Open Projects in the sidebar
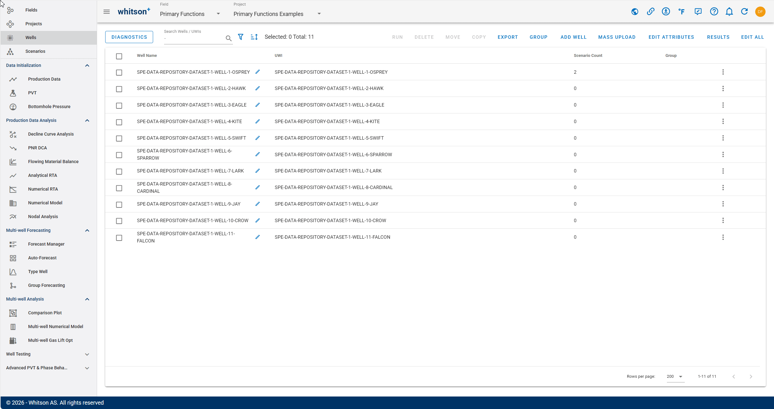This screenshot has height=409, width=774. [x=49, y=24]
